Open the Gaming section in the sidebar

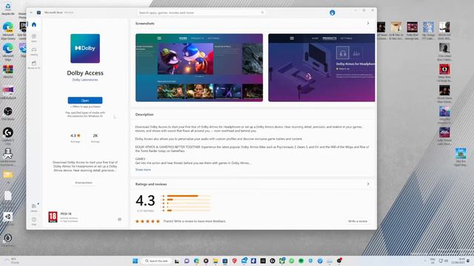point(34,51)
